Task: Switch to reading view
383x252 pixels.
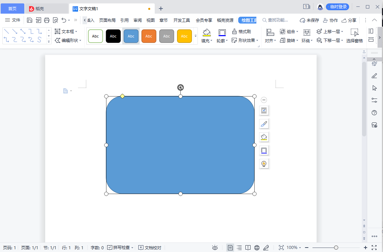Action: click(x=248, y=248)
